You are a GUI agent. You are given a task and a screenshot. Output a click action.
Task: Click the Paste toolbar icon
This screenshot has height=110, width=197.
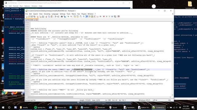(x=52, y=16)
